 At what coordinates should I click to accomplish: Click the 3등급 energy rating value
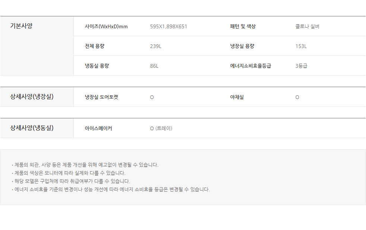pyautogui.click(x=301, y=66)
